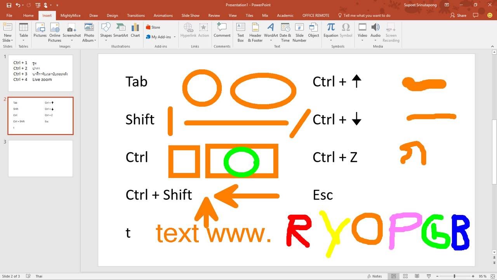
Task: Open the comments pane icon in title area
Action: [x=476, y=16]
